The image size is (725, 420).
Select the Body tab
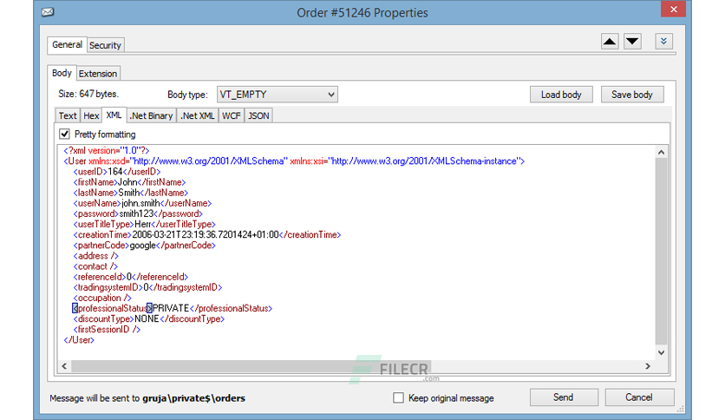click(x=62, y=73)
